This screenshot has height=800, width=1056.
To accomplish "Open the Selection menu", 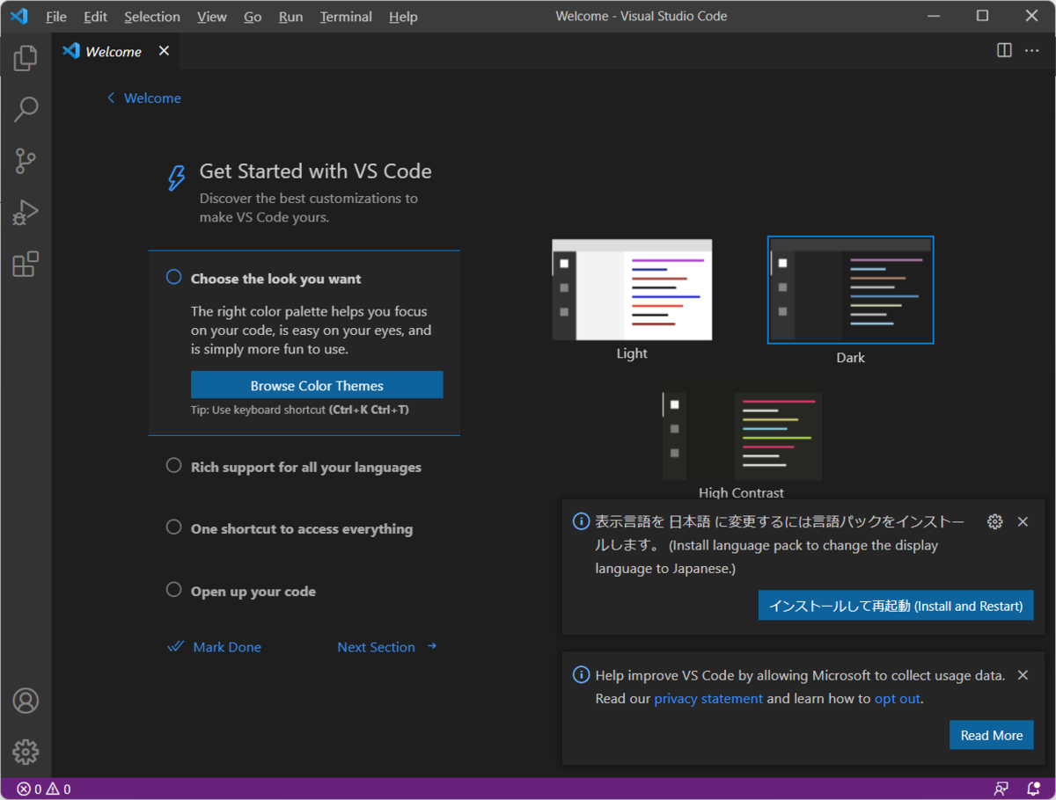I will point(152,17).
